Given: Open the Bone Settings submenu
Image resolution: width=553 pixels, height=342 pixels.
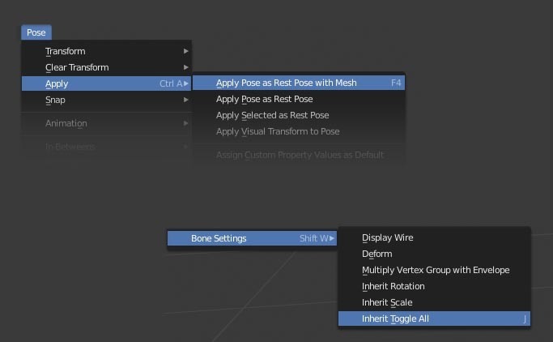Looking at the screenshot, I should 219,238.
